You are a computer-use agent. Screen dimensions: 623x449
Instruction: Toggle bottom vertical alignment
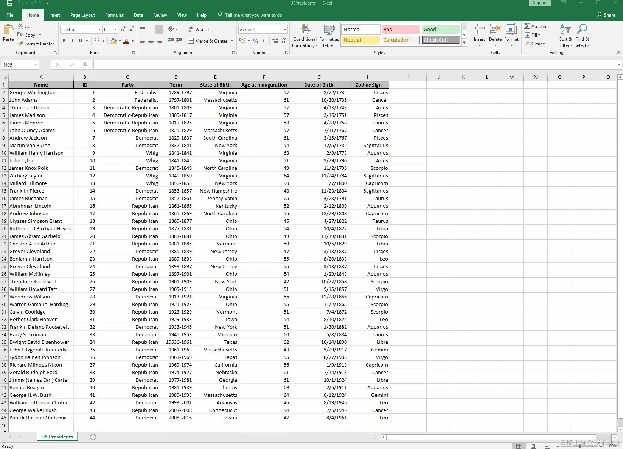pyautogui.click(x=159, y=29)
